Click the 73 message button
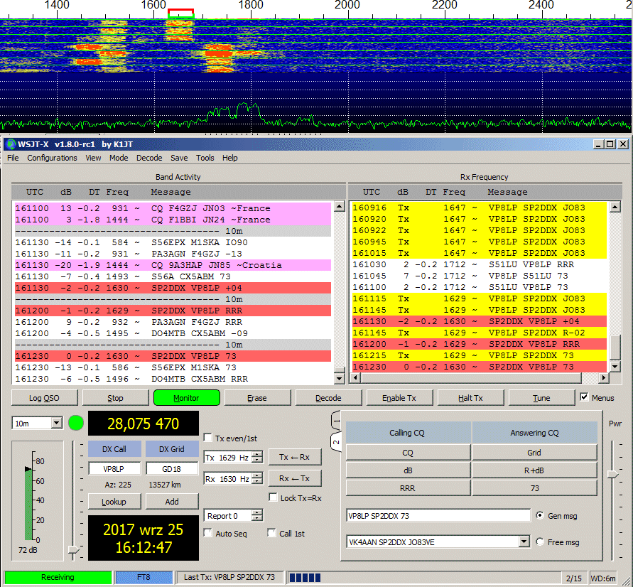This screenshot has width=633, height=587. click(x=534, y=488)
